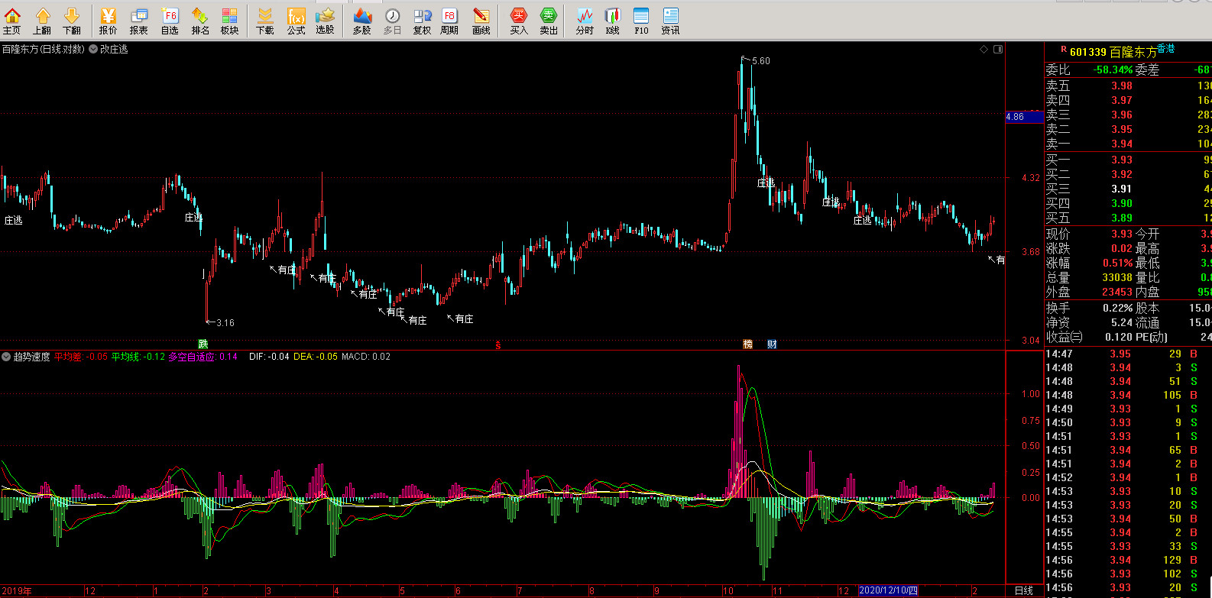Viewport: 1212px width, 598px height.
Task: Open the 报表 reports icon
Action: click(139, 21)
